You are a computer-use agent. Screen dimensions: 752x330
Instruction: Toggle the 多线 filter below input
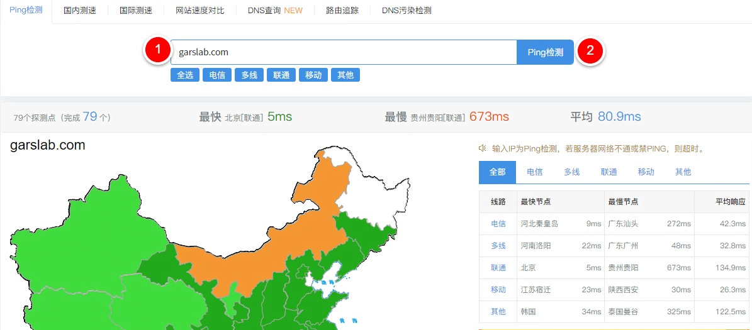click(249, 75)
